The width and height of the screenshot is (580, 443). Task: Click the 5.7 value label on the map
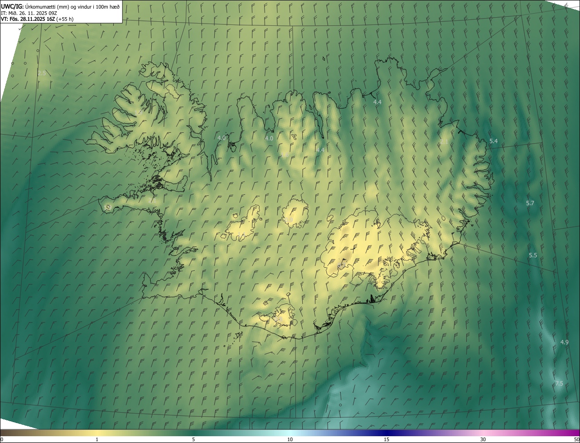coord(530,203)
